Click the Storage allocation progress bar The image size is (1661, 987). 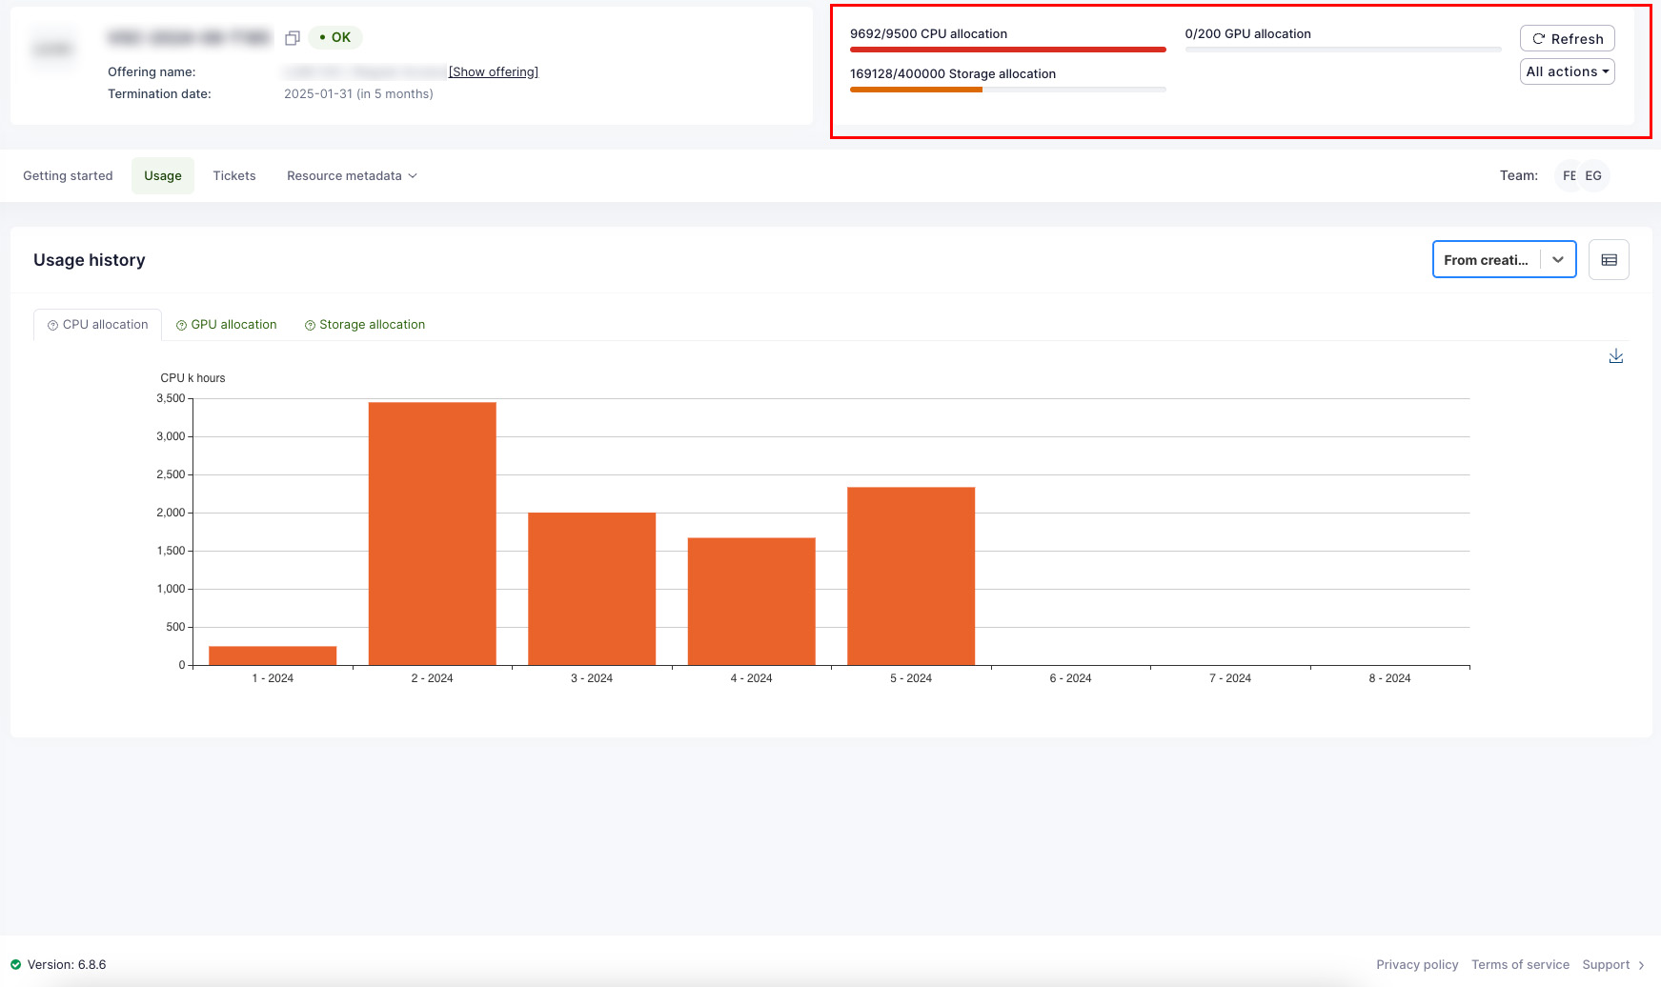pyautogui.click(x=1007, y=90)
